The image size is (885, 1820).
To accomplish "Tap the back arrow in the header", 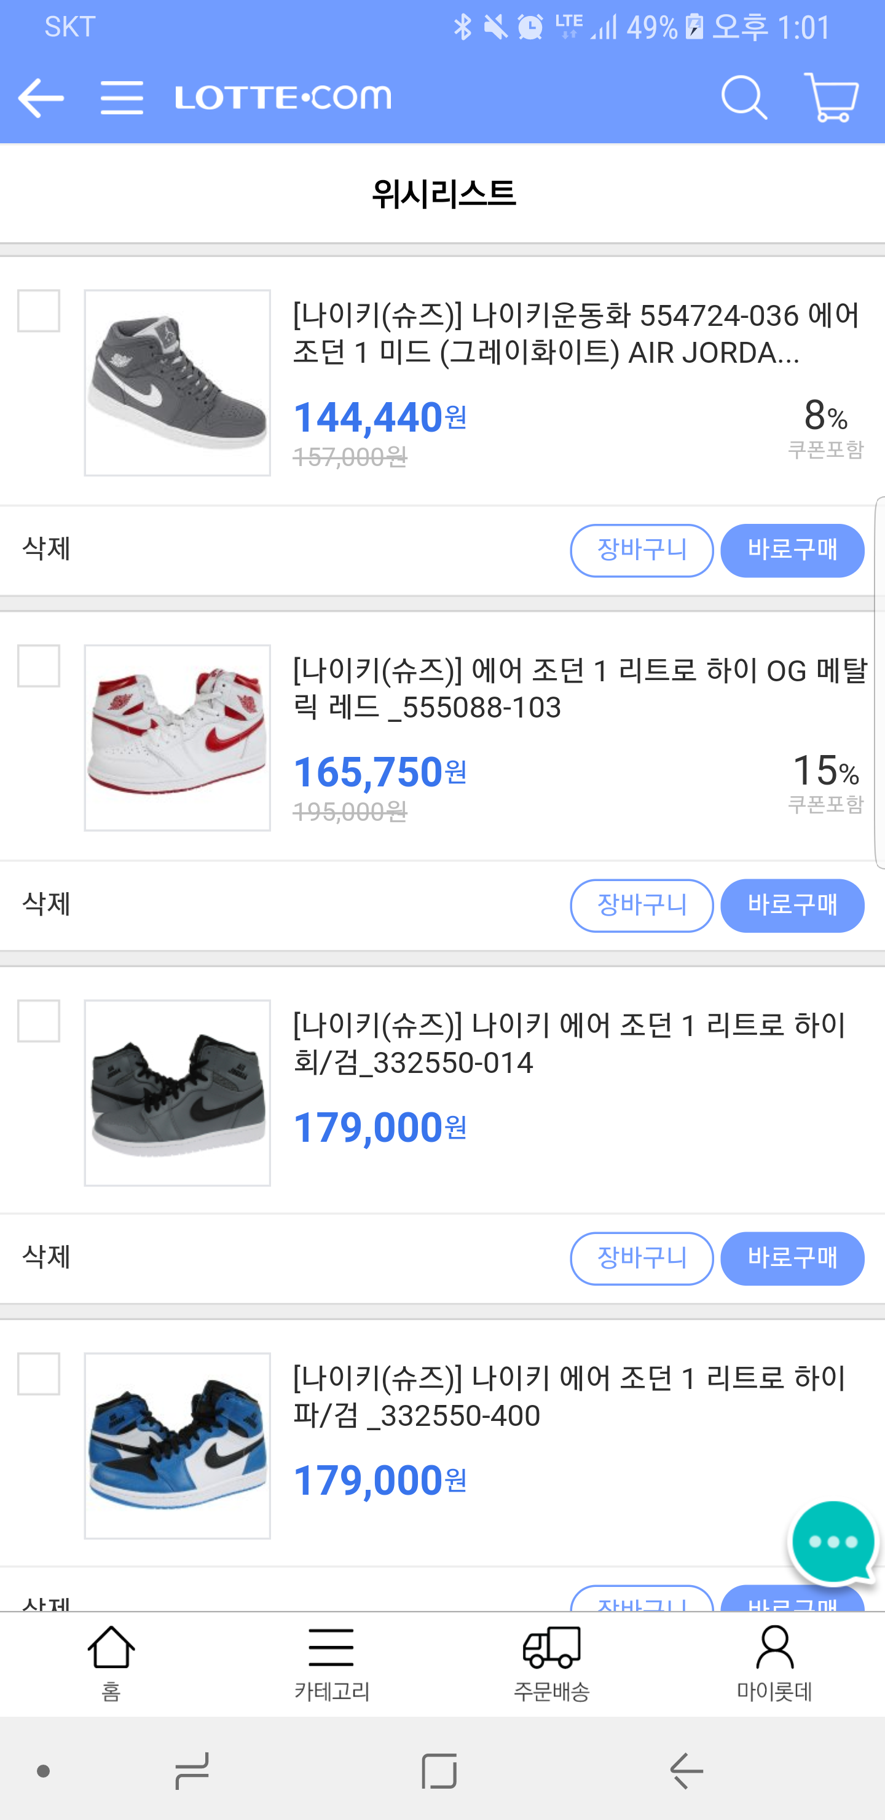I will click(x=41, y=98).
